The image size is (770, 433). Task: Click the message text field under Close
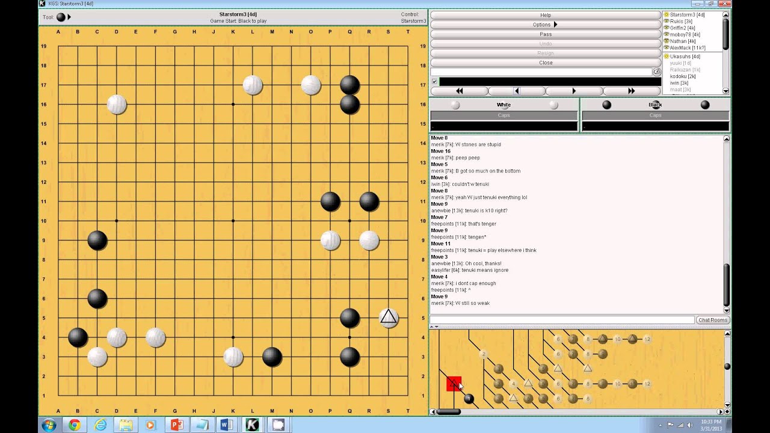pos(541,72)
